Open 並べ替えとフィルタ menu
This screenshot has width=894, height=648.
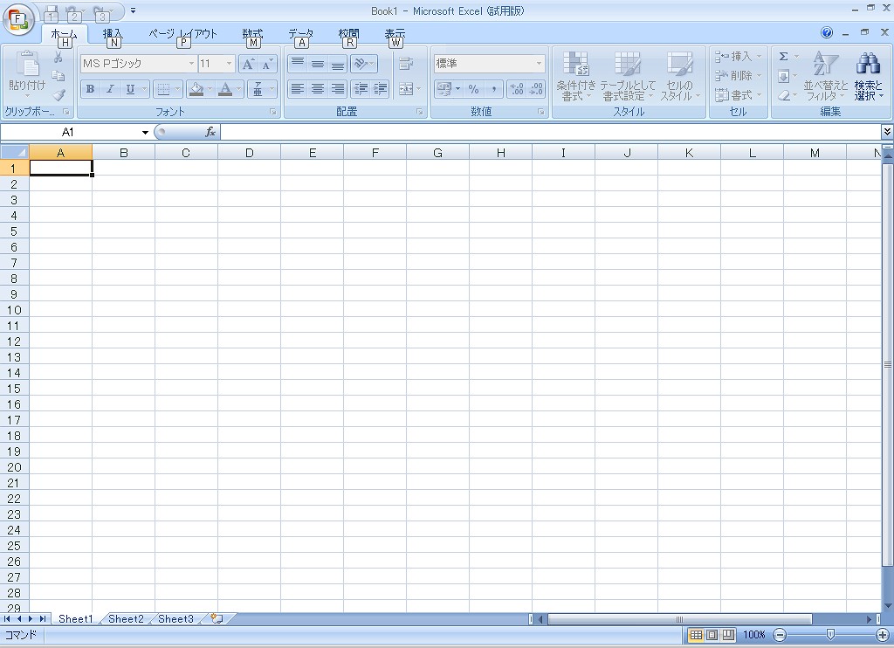tap(826, 77)
